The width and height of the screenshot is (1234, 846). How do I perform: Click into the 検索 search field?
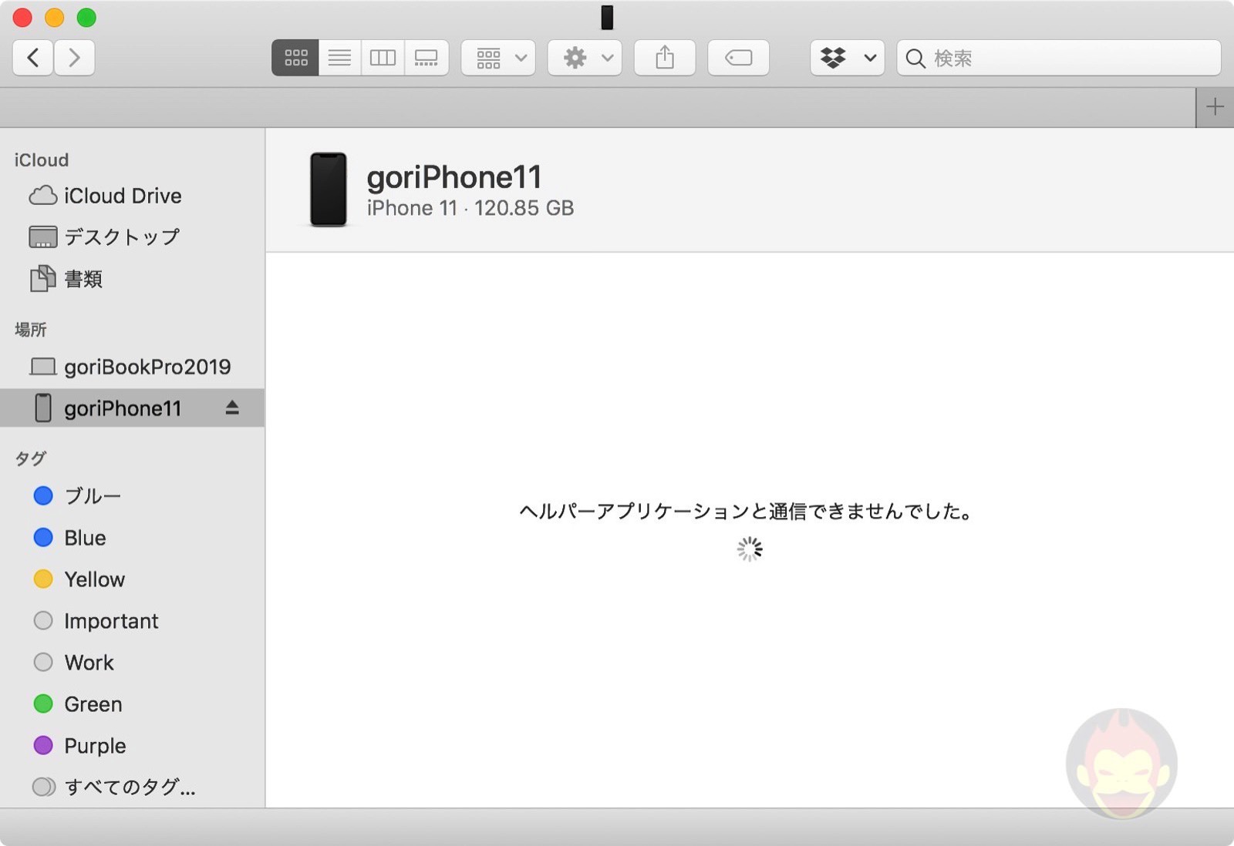coord(1059,58)
